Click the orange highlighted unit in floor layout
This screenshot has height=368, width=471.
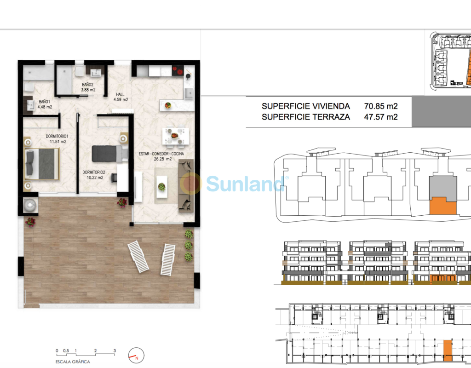click(442, 206)
